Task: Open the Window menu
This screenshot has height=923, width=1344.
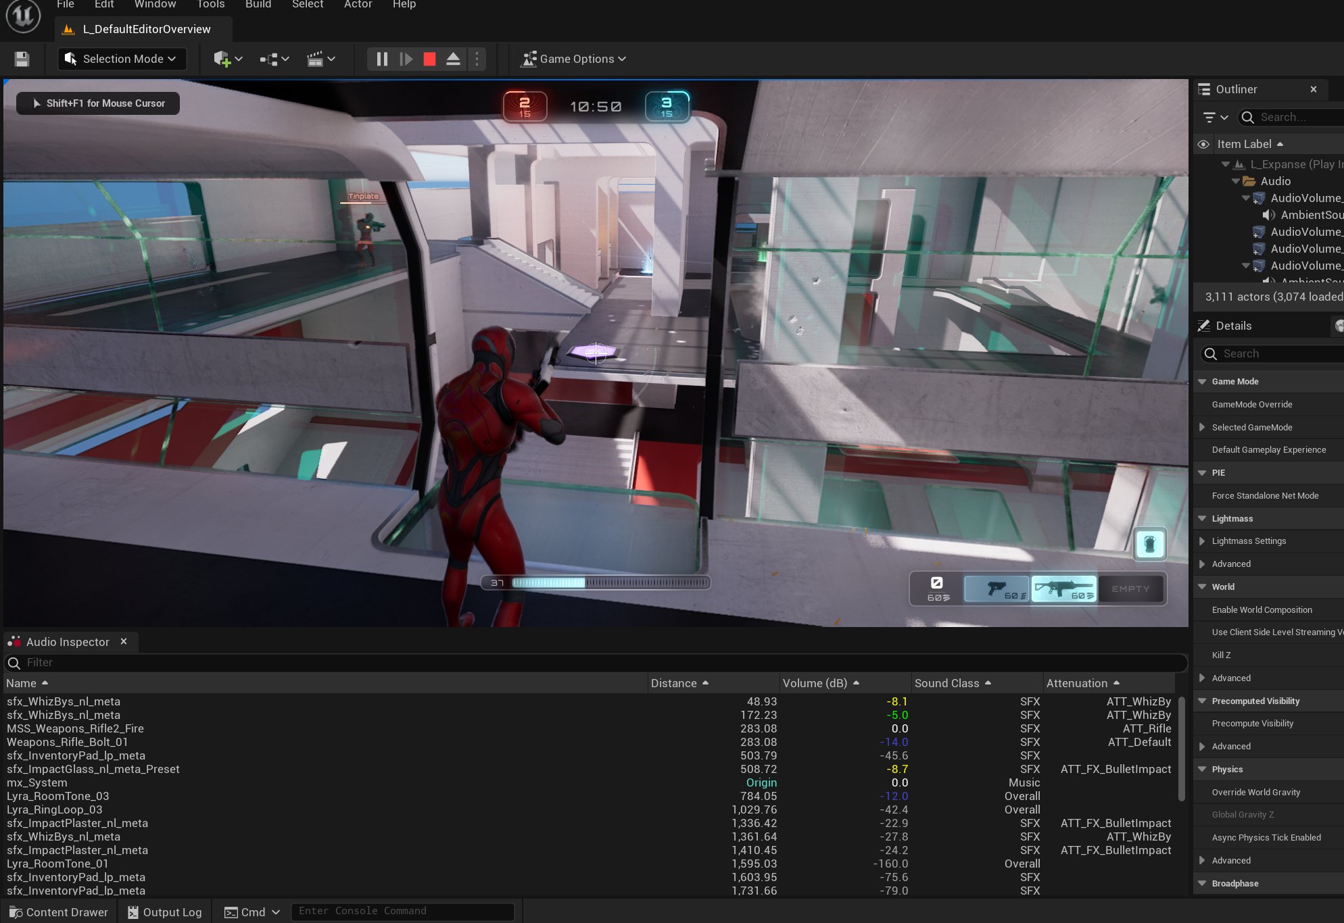Action: coord(155,5)
